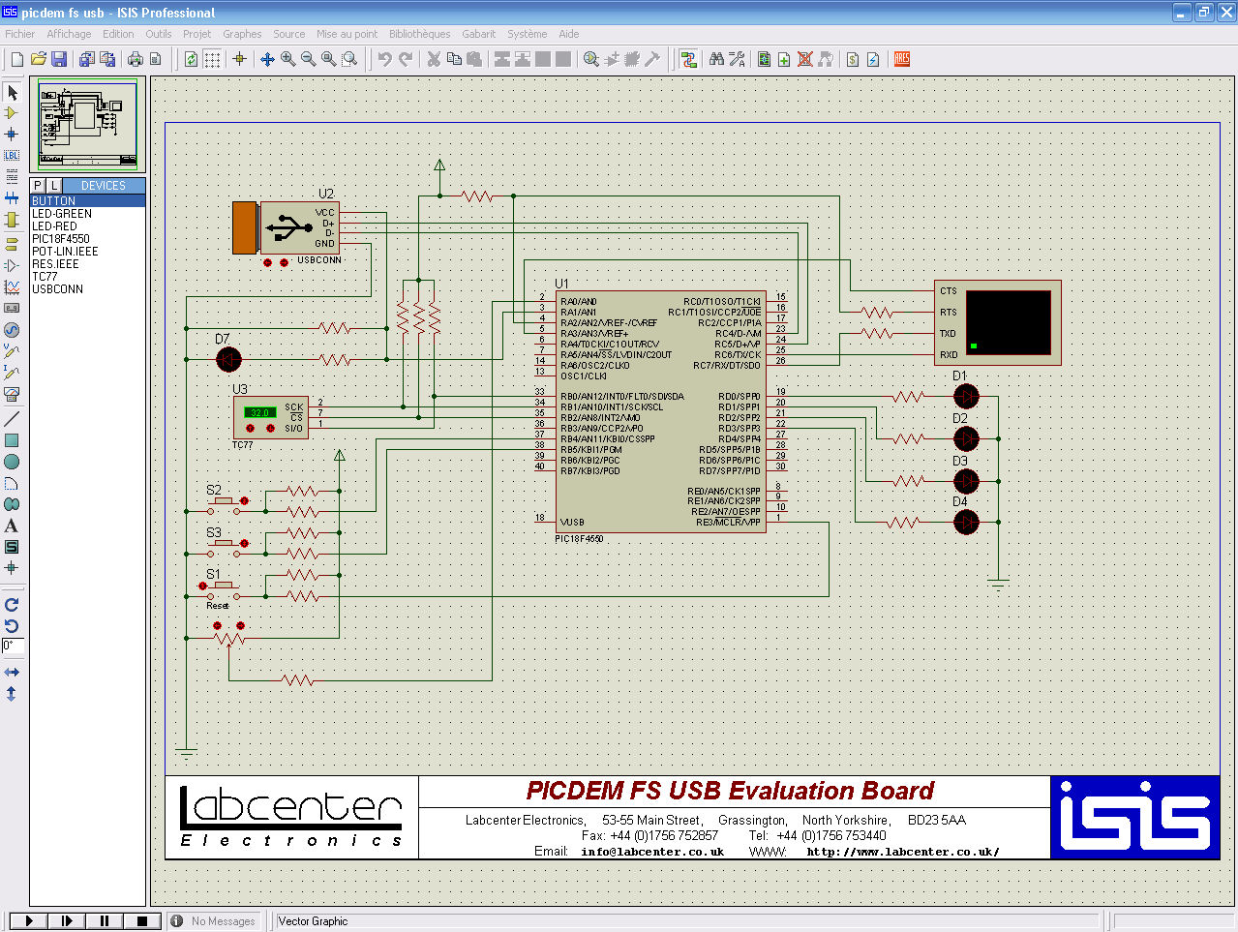
Task: Pause the simulation
Action: (105, 921)
